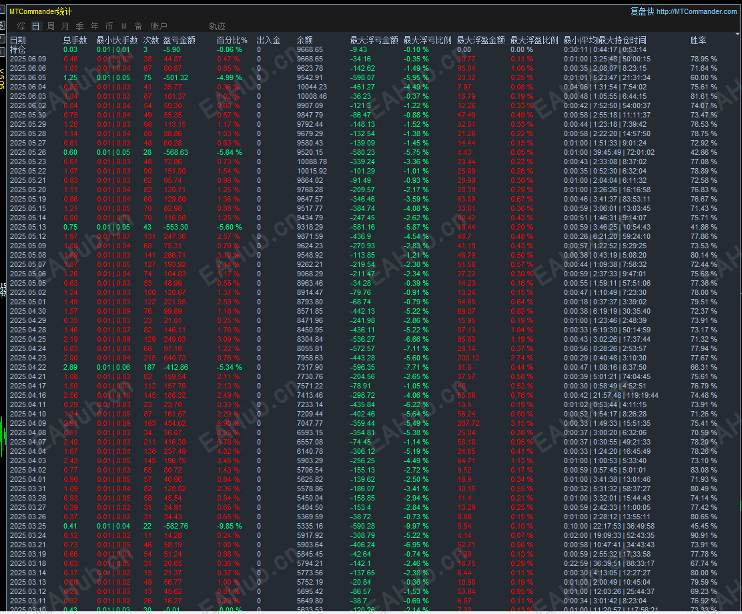
Task: Sort by the 胜率 column header
Action: 699,40
